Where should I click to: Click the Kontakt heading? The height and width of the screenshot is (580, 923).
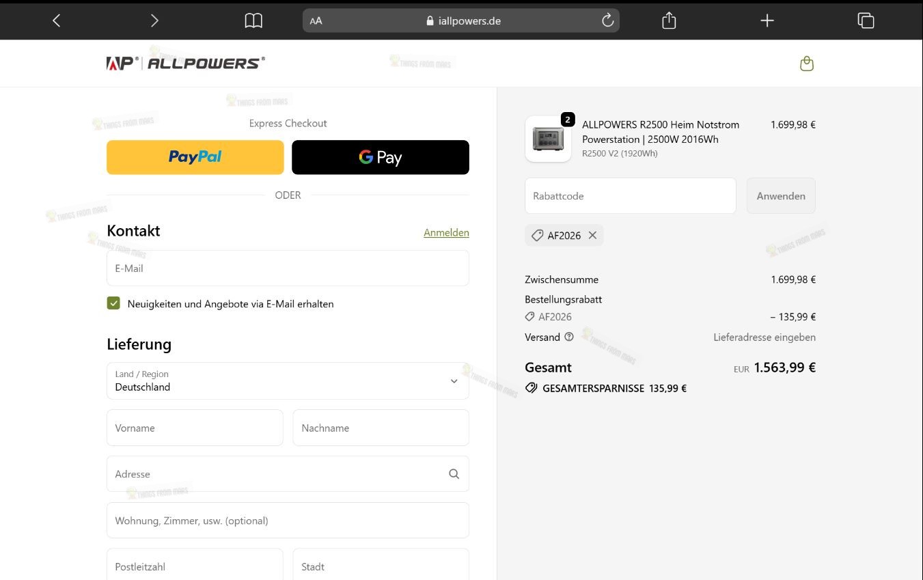coord(133,231)
